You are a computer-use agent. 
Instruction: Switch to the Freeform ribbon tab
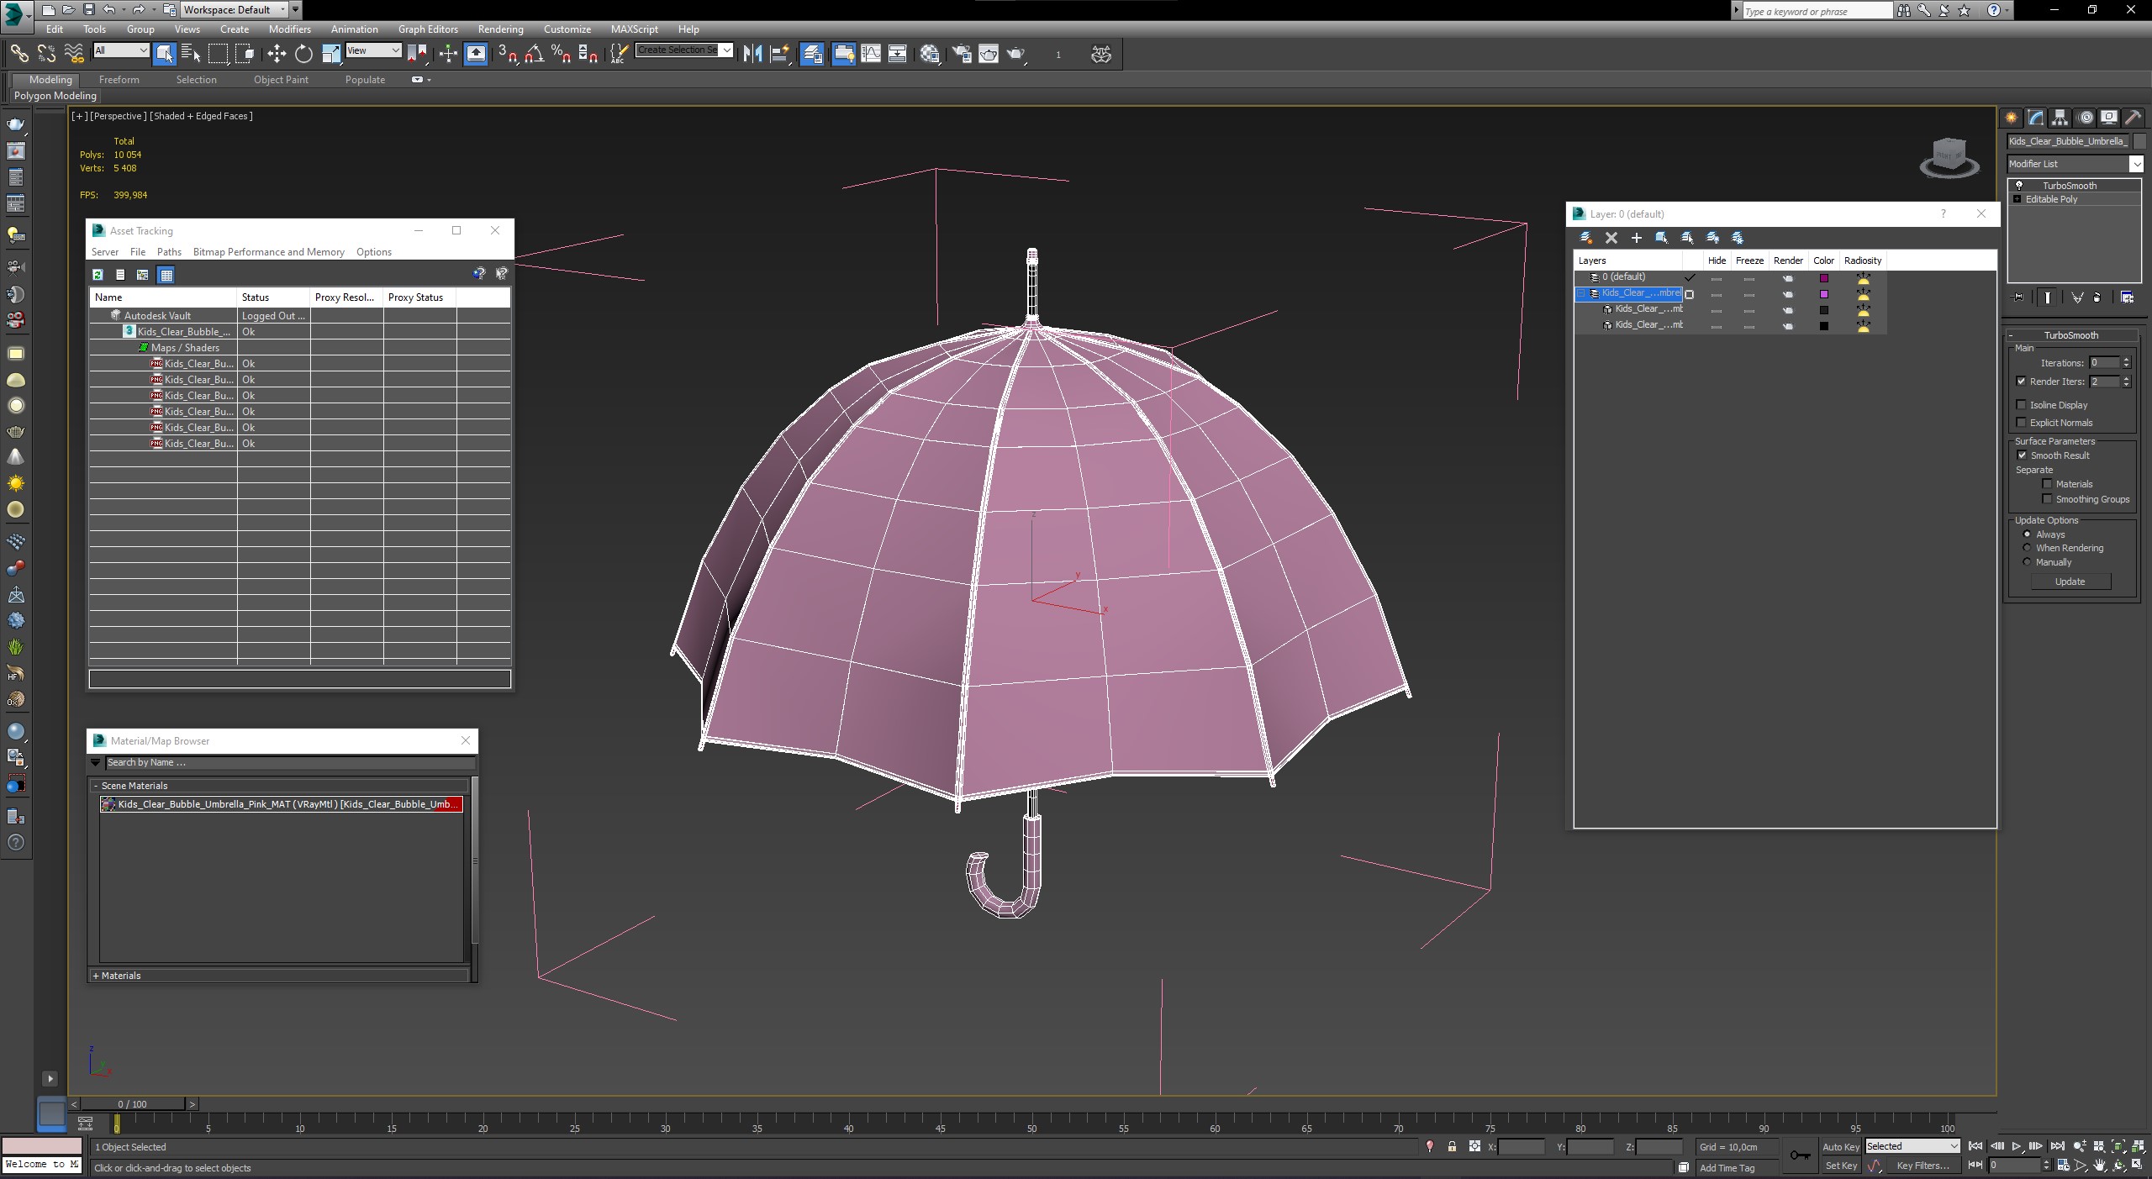(x=119, y=80)
